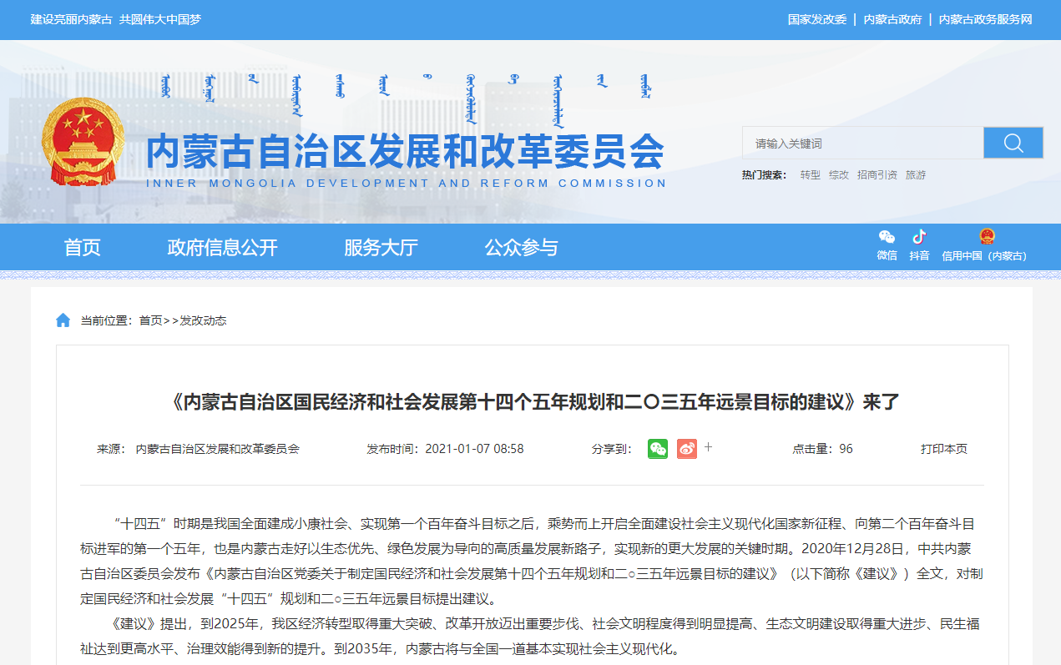Open the 国家发改委 top link

pyautogui.click(x=817, y=19)
